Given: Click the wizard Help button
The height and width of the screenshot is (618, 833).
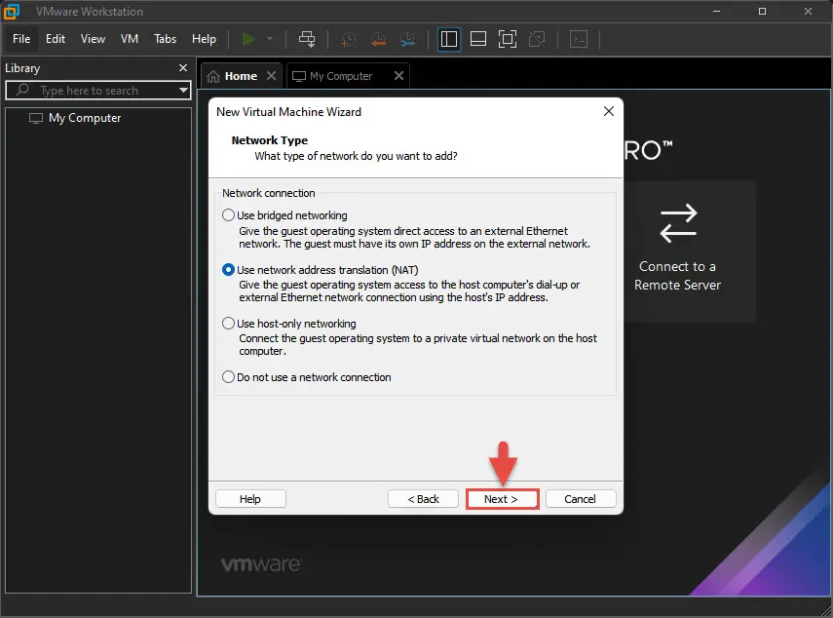Looking at the screenshot, I should coord(250,499).
